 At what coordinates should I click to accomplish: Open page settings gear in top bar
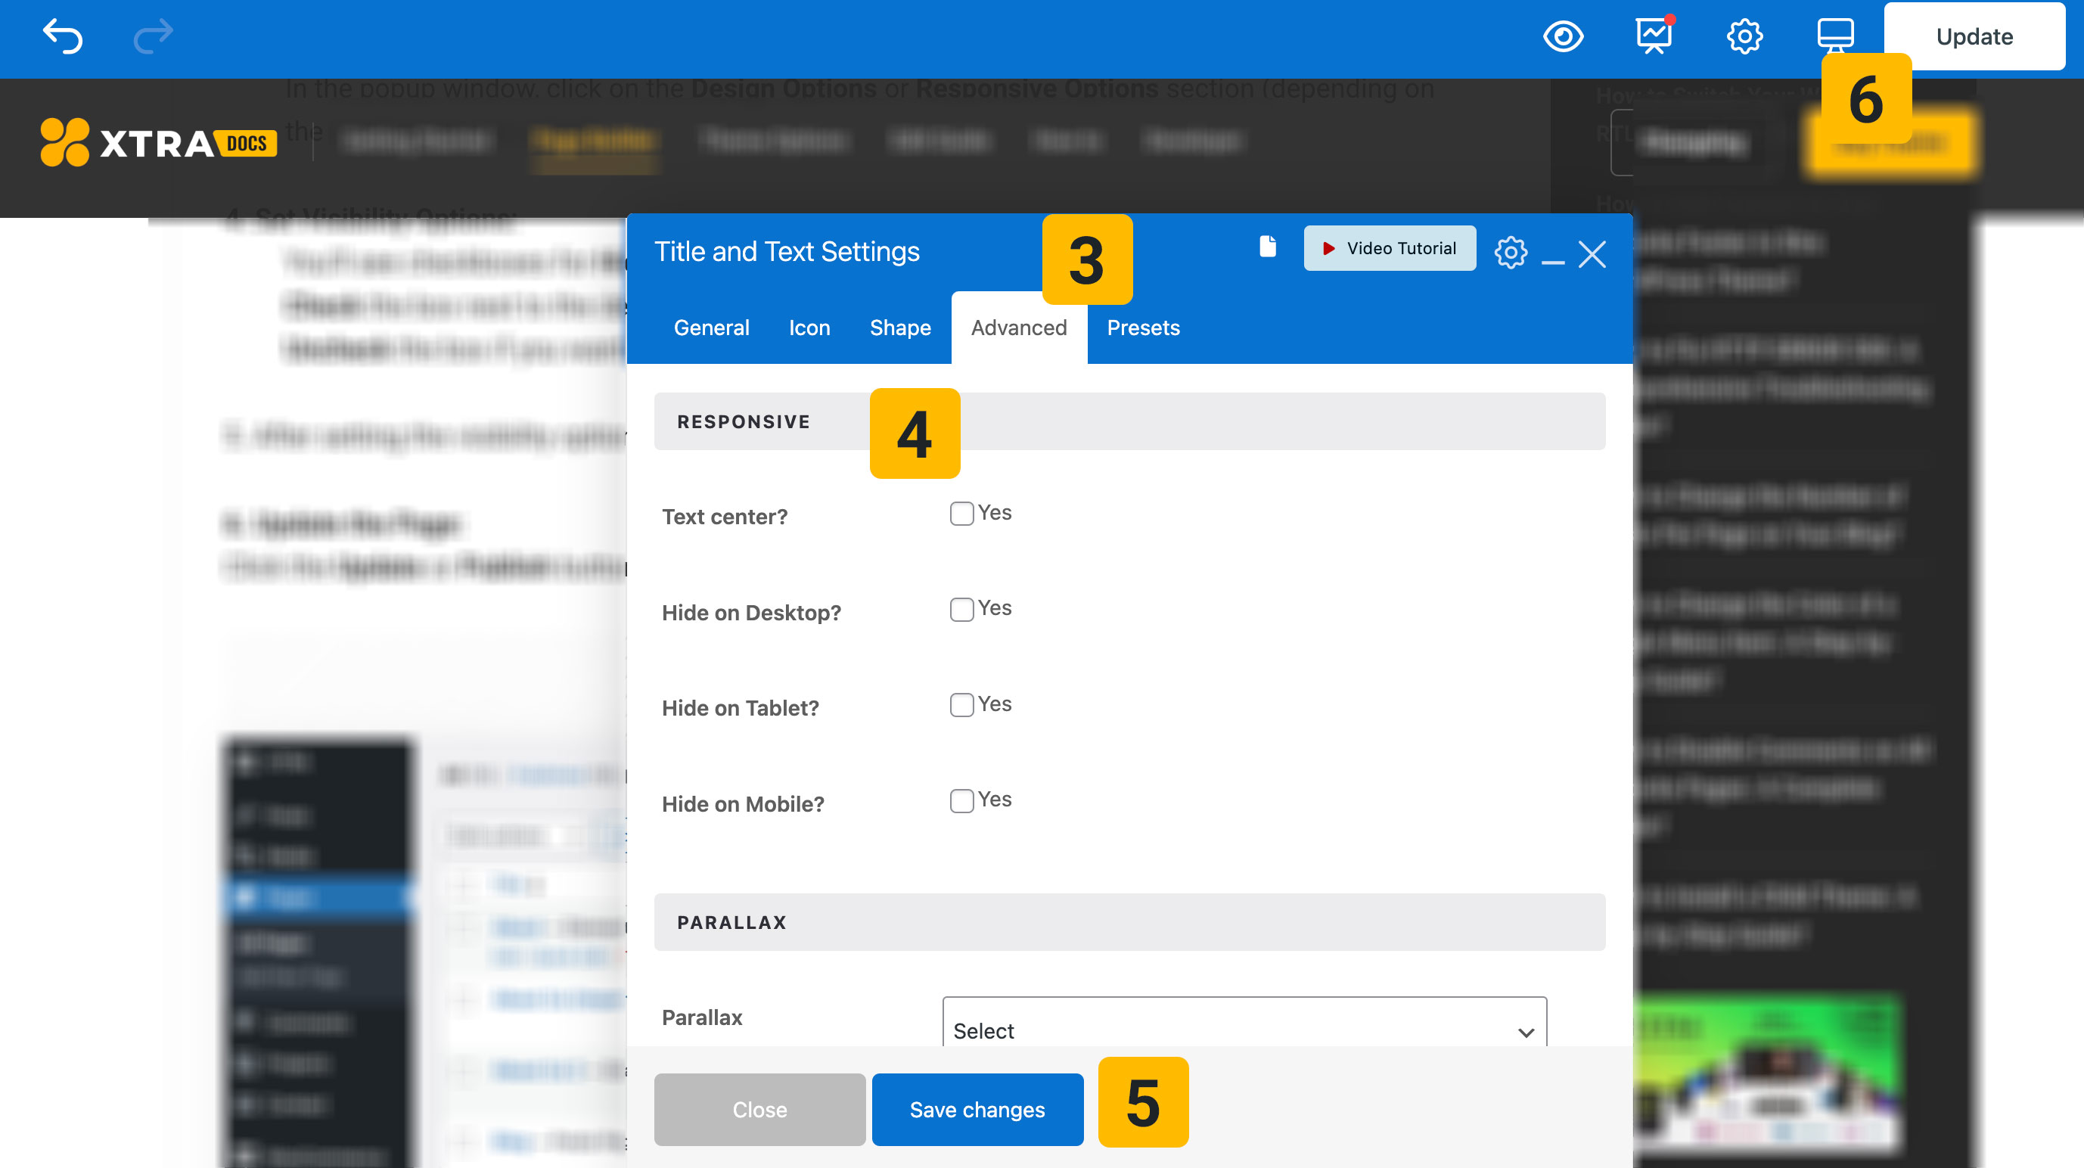pos(1744,36)
